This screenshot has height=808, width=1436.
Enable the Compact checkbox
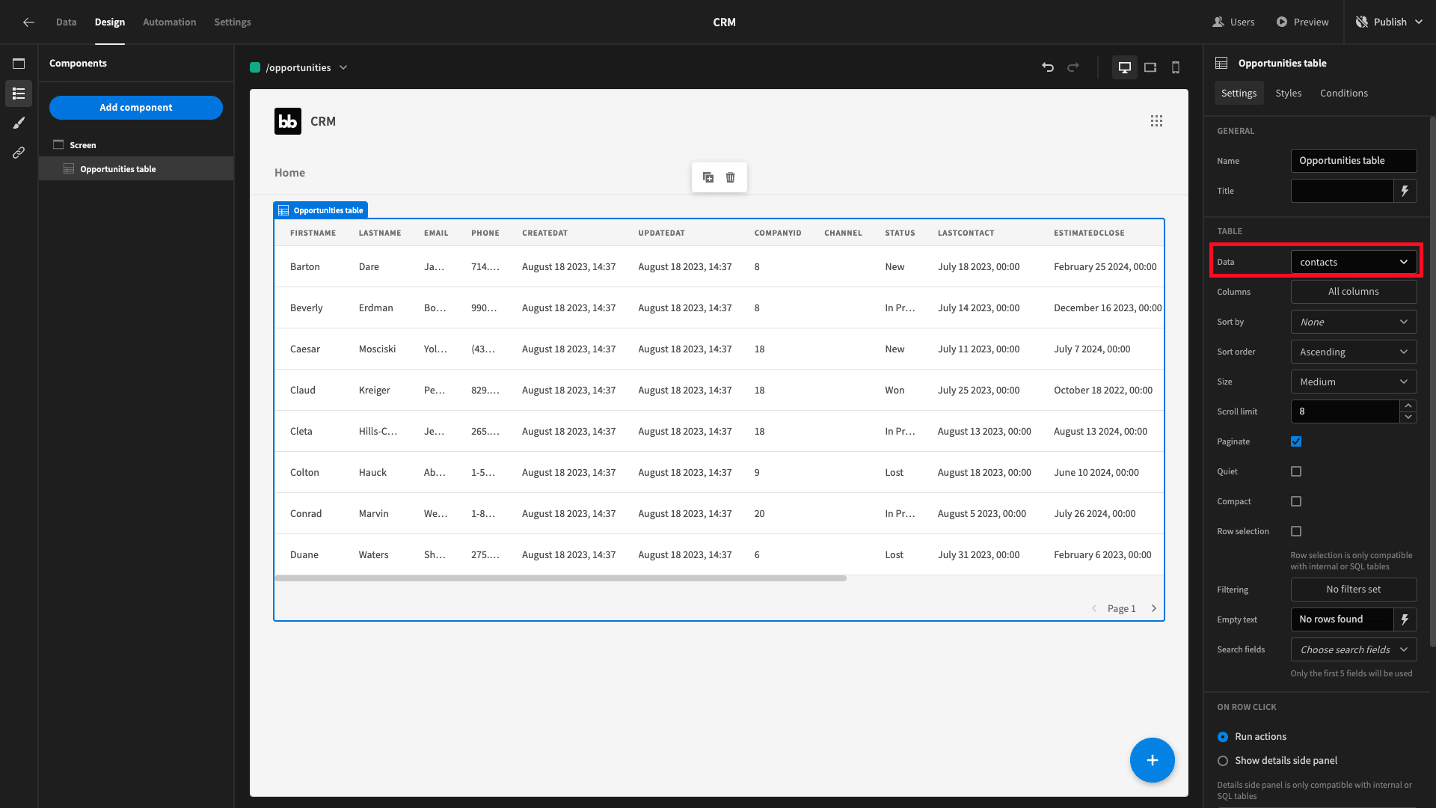pos(1296,501)
